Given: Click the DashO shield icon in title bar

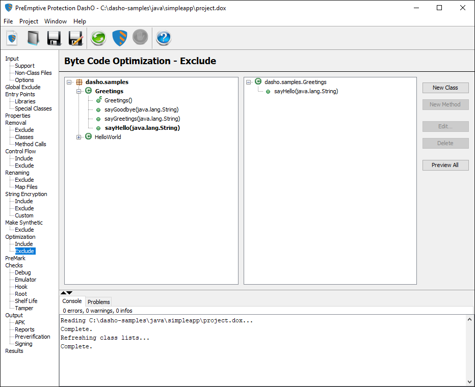Looking at the screenshot, I should pyautogui.click(x=9, y=8).
